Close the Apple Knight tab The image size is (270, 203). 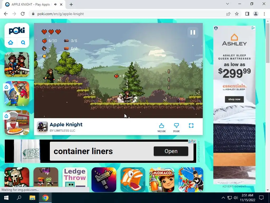click(61, 4)
